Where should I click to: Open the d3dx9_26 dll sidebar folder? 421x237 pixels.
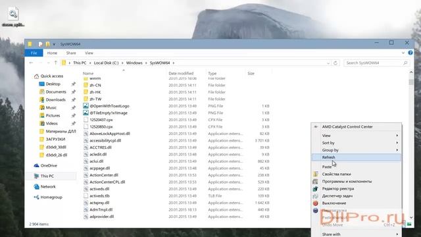click(57, 155)
